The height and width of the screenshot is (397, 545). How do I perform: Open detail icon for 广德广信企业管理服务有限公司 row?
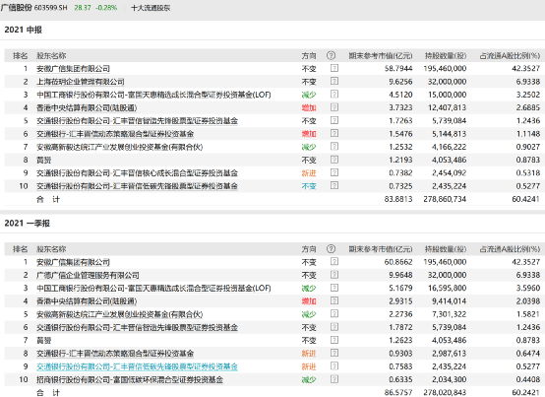click(x=334, y=275)
